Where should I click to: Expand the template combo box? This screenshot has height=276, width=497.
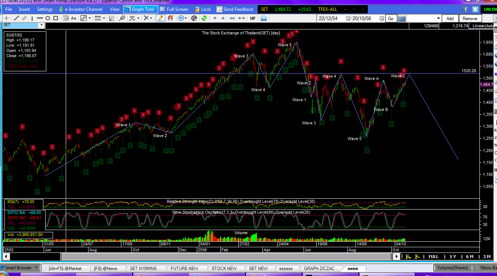(x=439, y=18)
